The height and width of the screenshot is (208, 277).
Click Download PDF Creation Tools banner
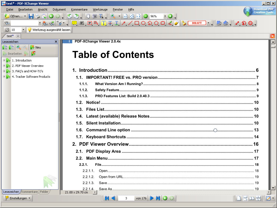[x=259, y=11]
